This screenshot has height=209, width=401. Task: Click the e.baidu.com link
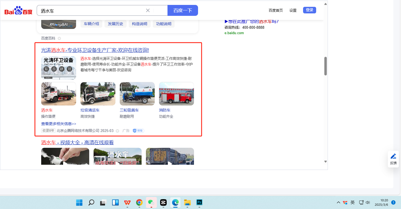234,33
